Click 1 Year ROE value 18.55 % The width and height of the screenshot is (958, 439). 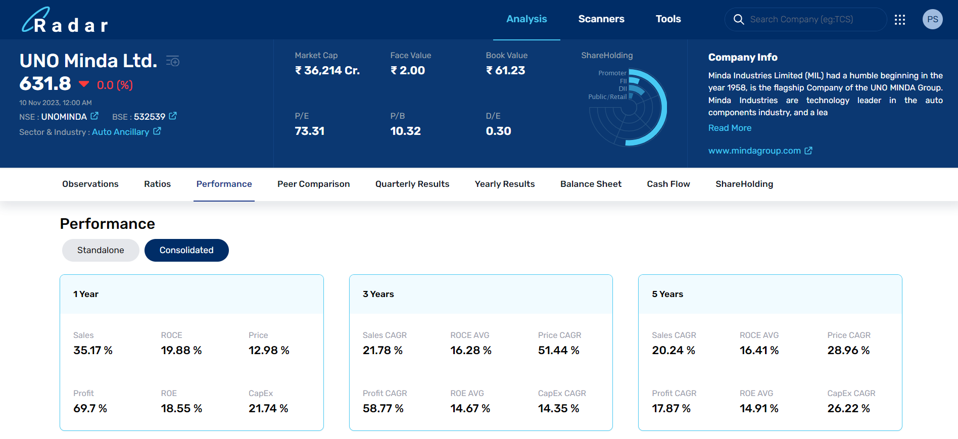[x=181, y=408]
